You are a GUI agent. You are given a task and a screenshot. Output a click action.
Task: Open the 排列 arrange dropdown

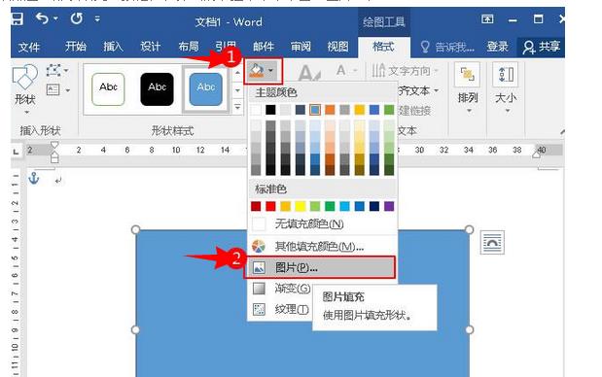pyautogui.click(x=468, y=89)
